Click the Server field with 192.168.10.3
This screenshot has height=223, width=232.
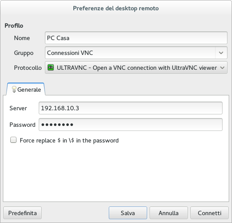click(x=131, y=108)
